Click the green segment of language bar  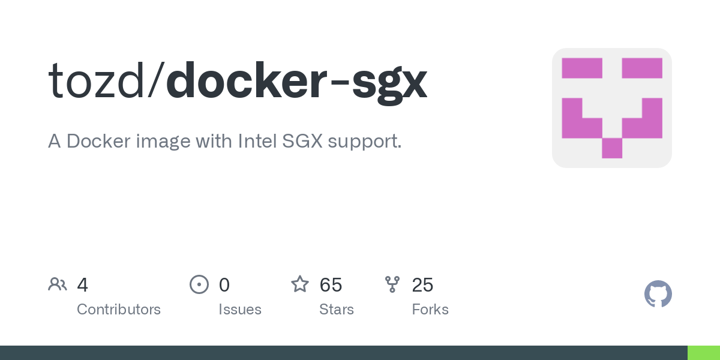(x=703, y=353)
